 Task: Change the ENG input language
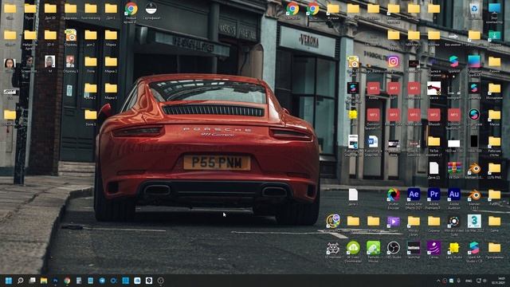coord(469,281)
